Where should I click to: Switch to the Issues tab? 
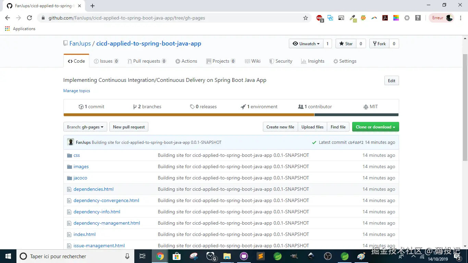(106, 61)
